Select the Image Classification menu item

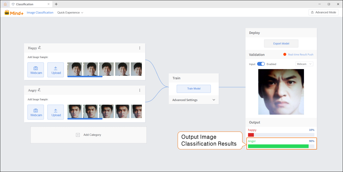pyautogui.click(x=40, y=13)
